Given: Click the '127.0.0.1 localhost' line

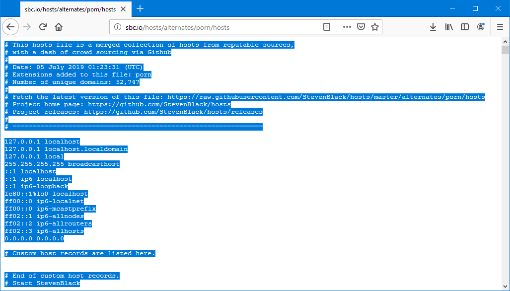Looking at the screenshot, I should [x=42, y=142].
